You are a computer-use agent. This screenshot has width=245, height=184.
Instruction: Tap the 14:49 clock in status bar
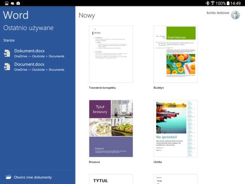click(235, 3)
